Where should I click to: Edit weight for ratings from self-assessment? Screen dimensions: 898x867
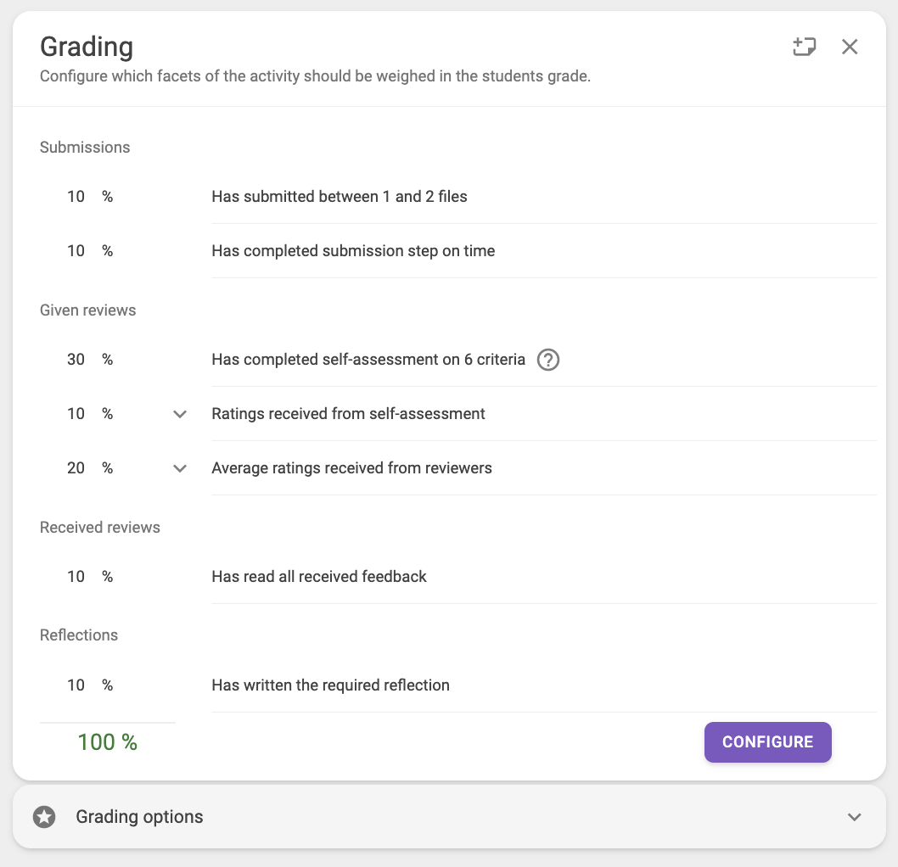(x=76, y=414)
